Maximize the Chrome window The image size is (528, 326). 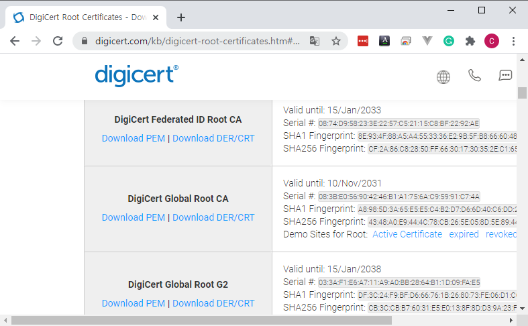pyautogui.click(x=482, y=10)
